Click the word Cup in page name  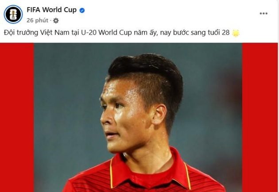click(x=70, y=10)
